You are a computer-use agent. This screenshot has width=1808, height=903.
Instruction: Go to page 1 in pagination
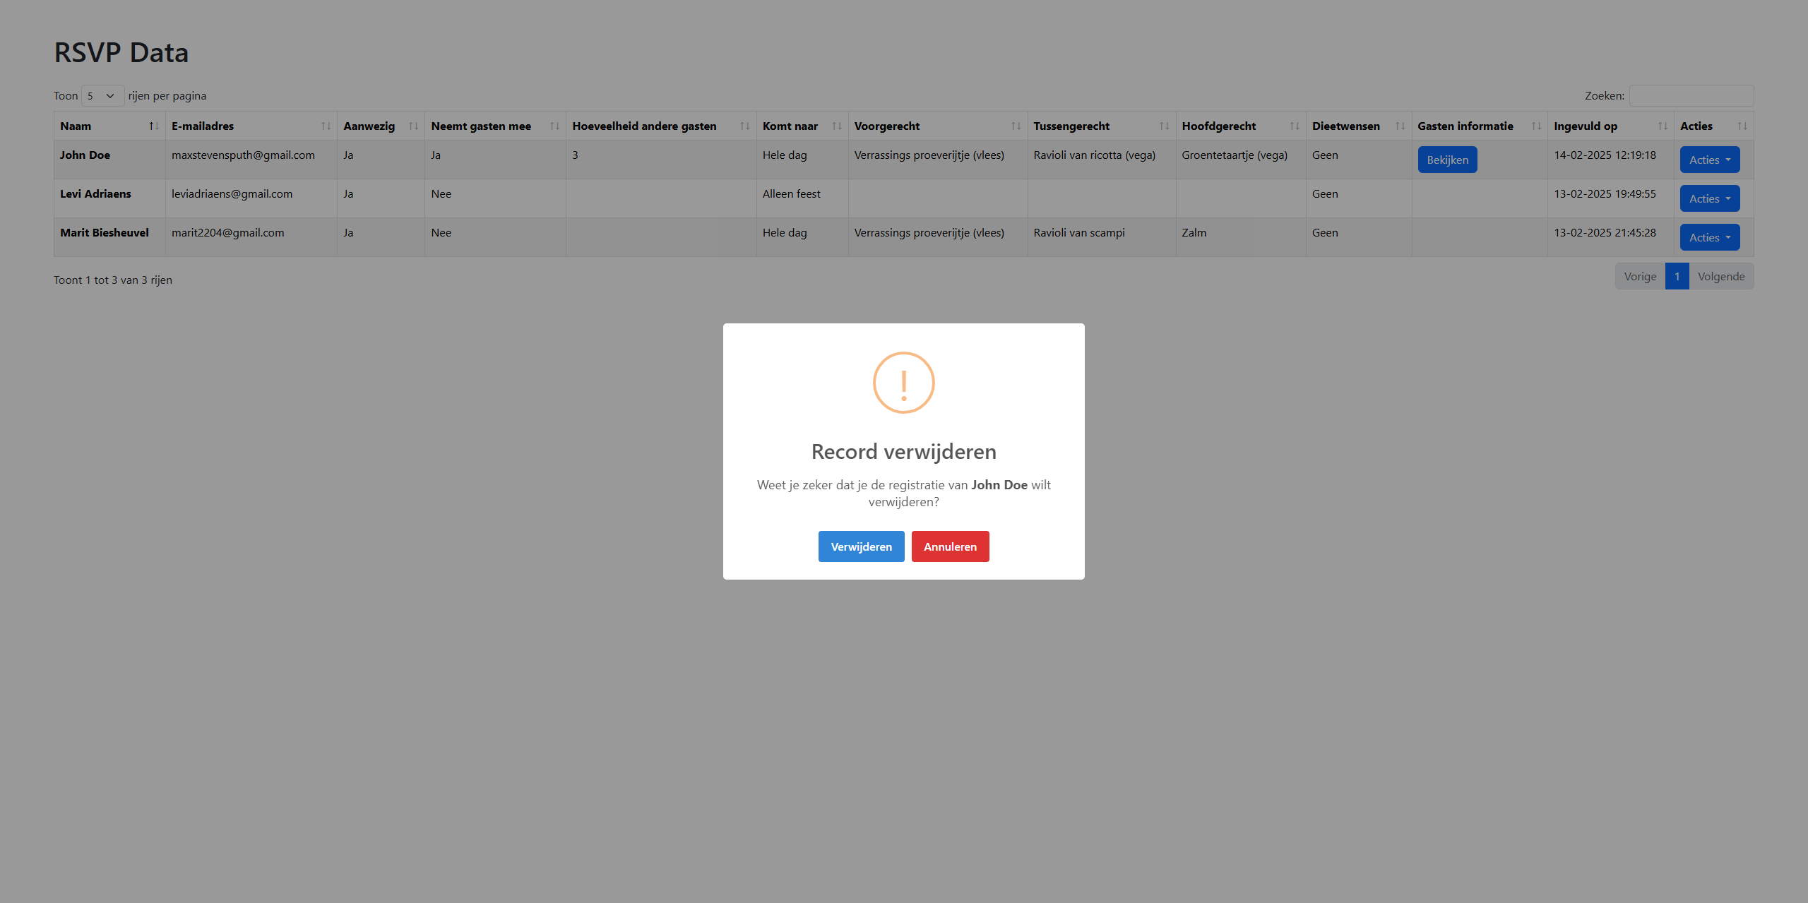tap(1677, 277)
